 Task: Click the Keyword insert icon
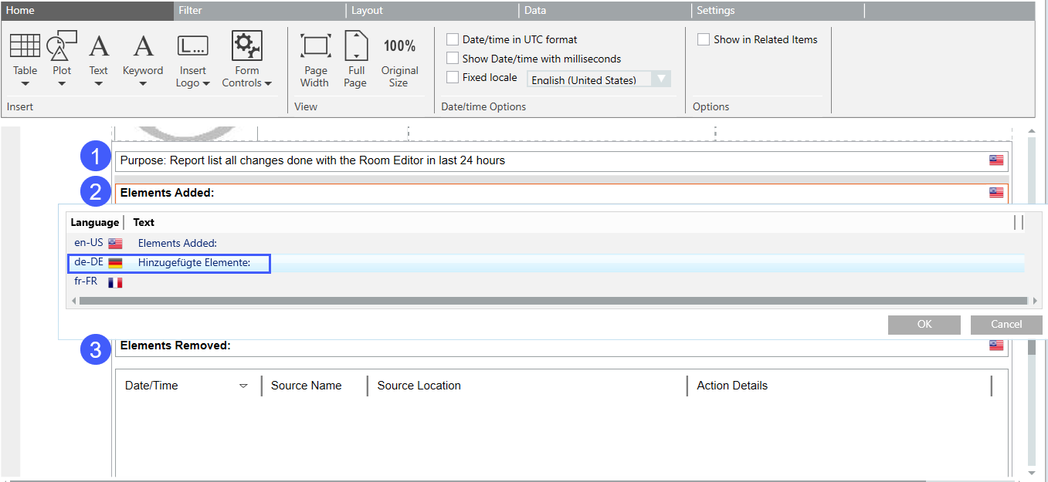pos(143,46)
